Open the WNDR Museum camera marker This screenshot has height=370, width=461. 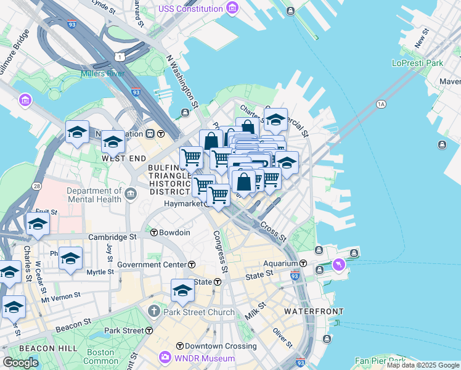point(165,357)
